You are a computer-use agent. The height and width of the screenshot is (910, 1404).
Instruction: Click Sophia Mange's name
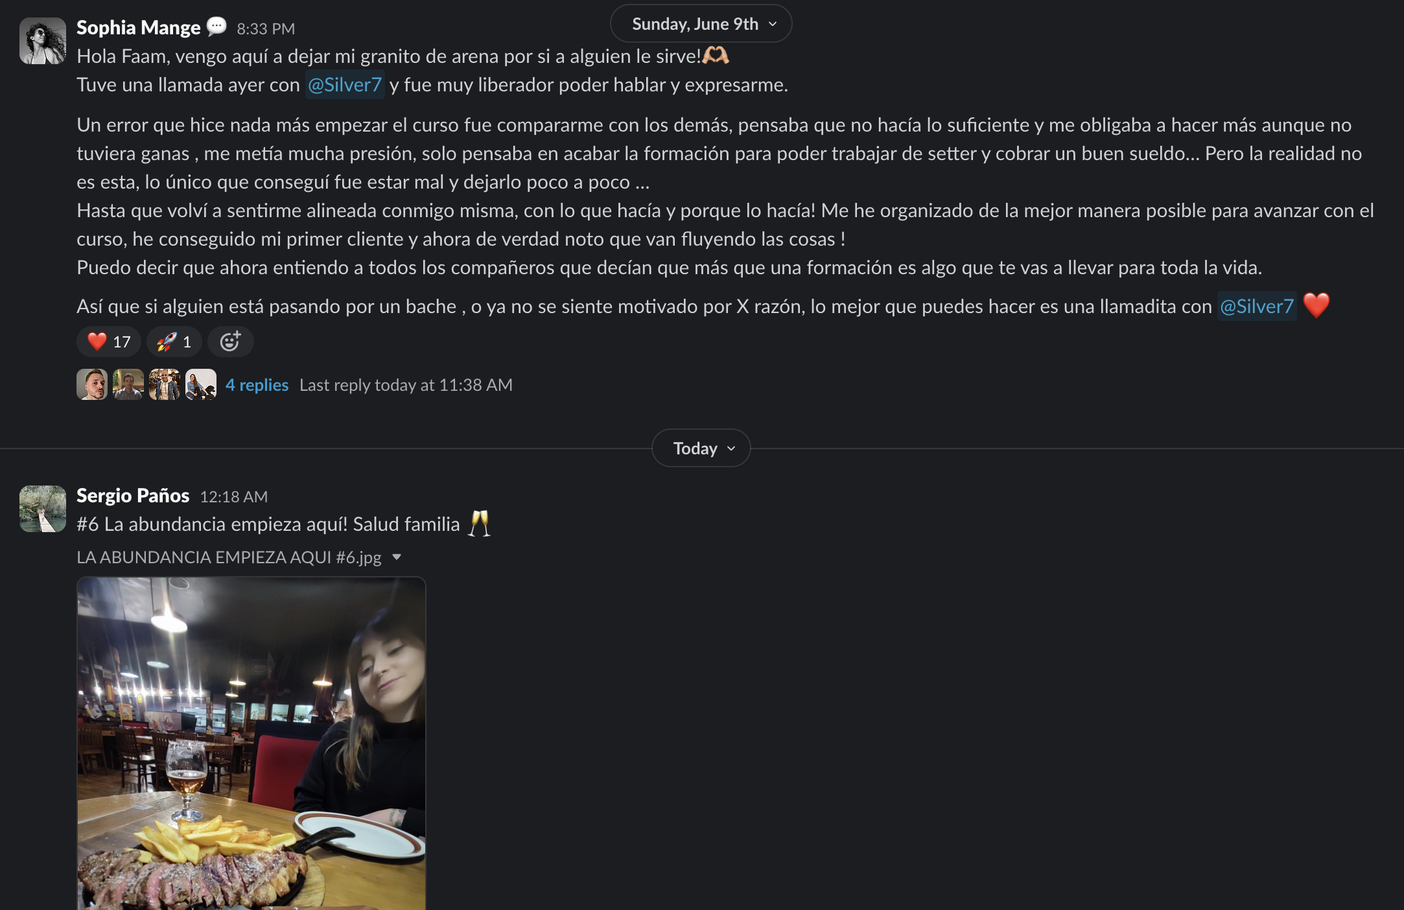click(139, 28)
